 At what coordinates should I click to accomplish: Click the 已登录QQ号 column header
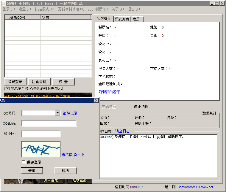(x=23, y=18)
